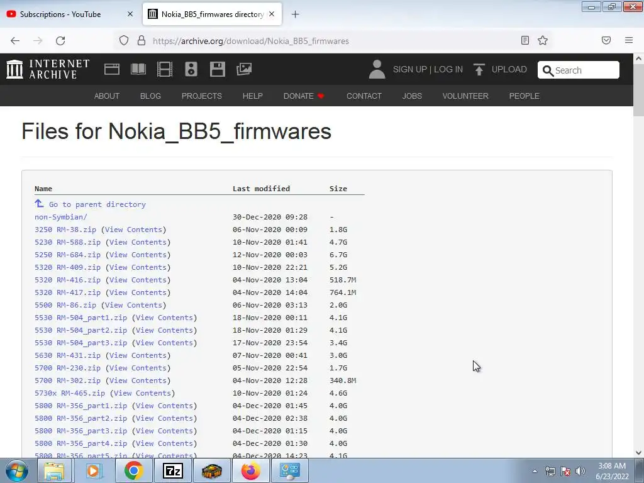Click the user avatar icon
This screenshot has width=644, height=483.
(377, 69)
